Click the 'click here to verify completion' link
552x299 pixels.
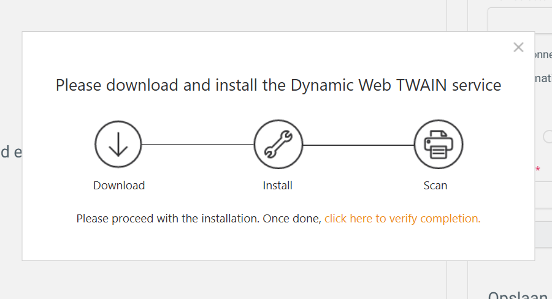coord(402,219)
